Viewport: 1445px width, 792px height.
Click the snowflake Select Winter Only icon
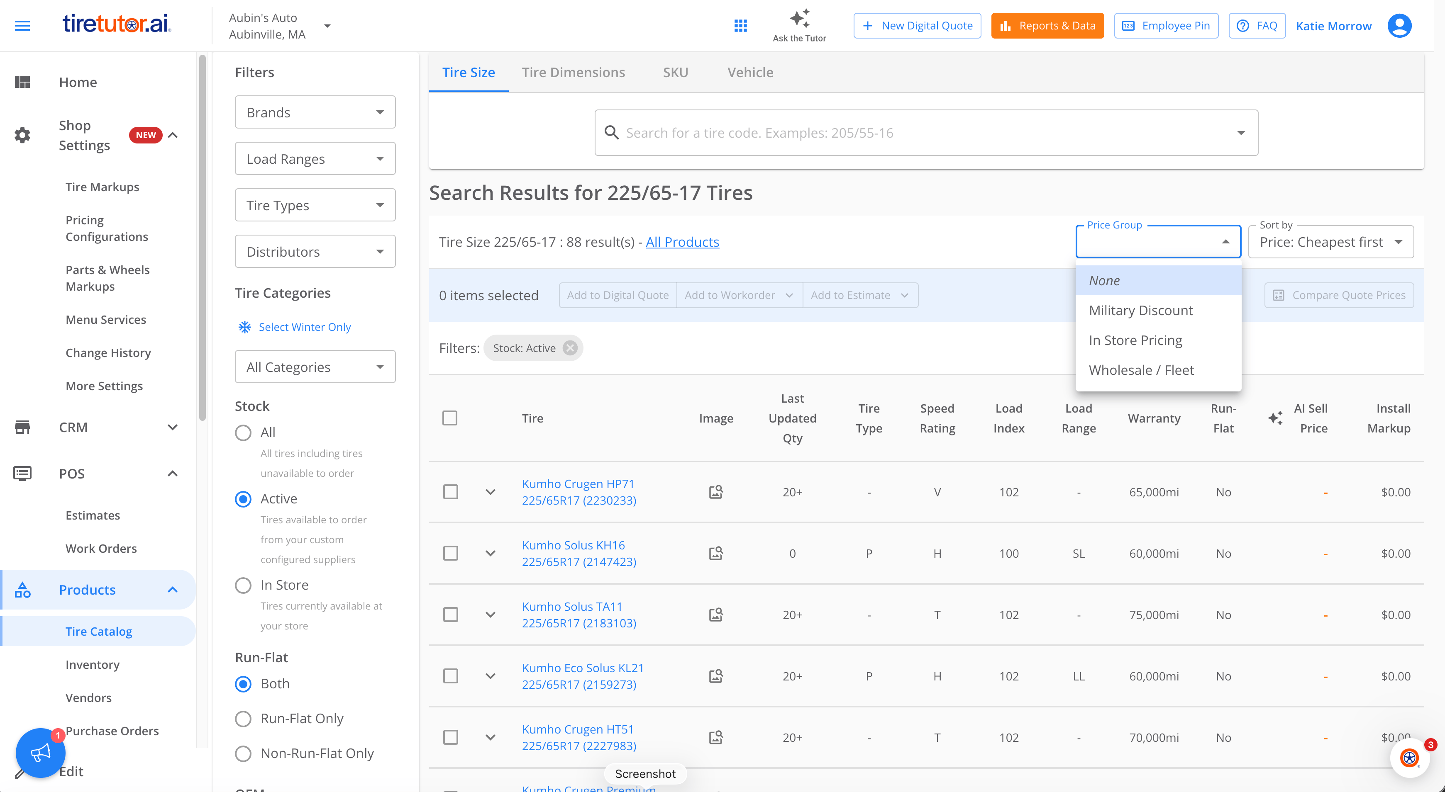244,327
